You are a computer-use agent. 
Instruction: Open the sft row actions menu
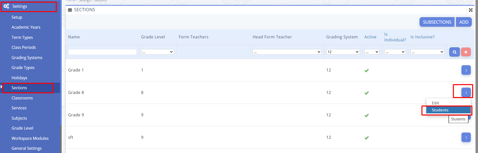click(466, 137)
